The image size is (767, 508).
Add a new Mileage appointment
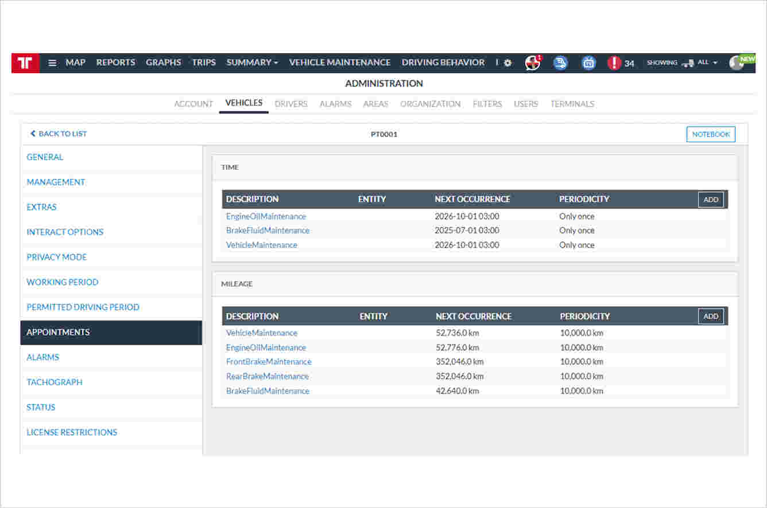(711, 316)
